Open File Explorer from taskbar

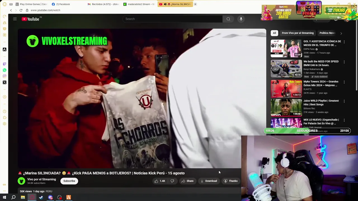[23, 197]
